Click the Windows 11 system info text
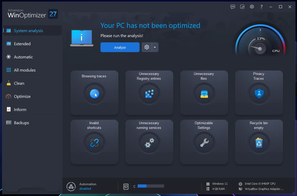 (220, 184)
